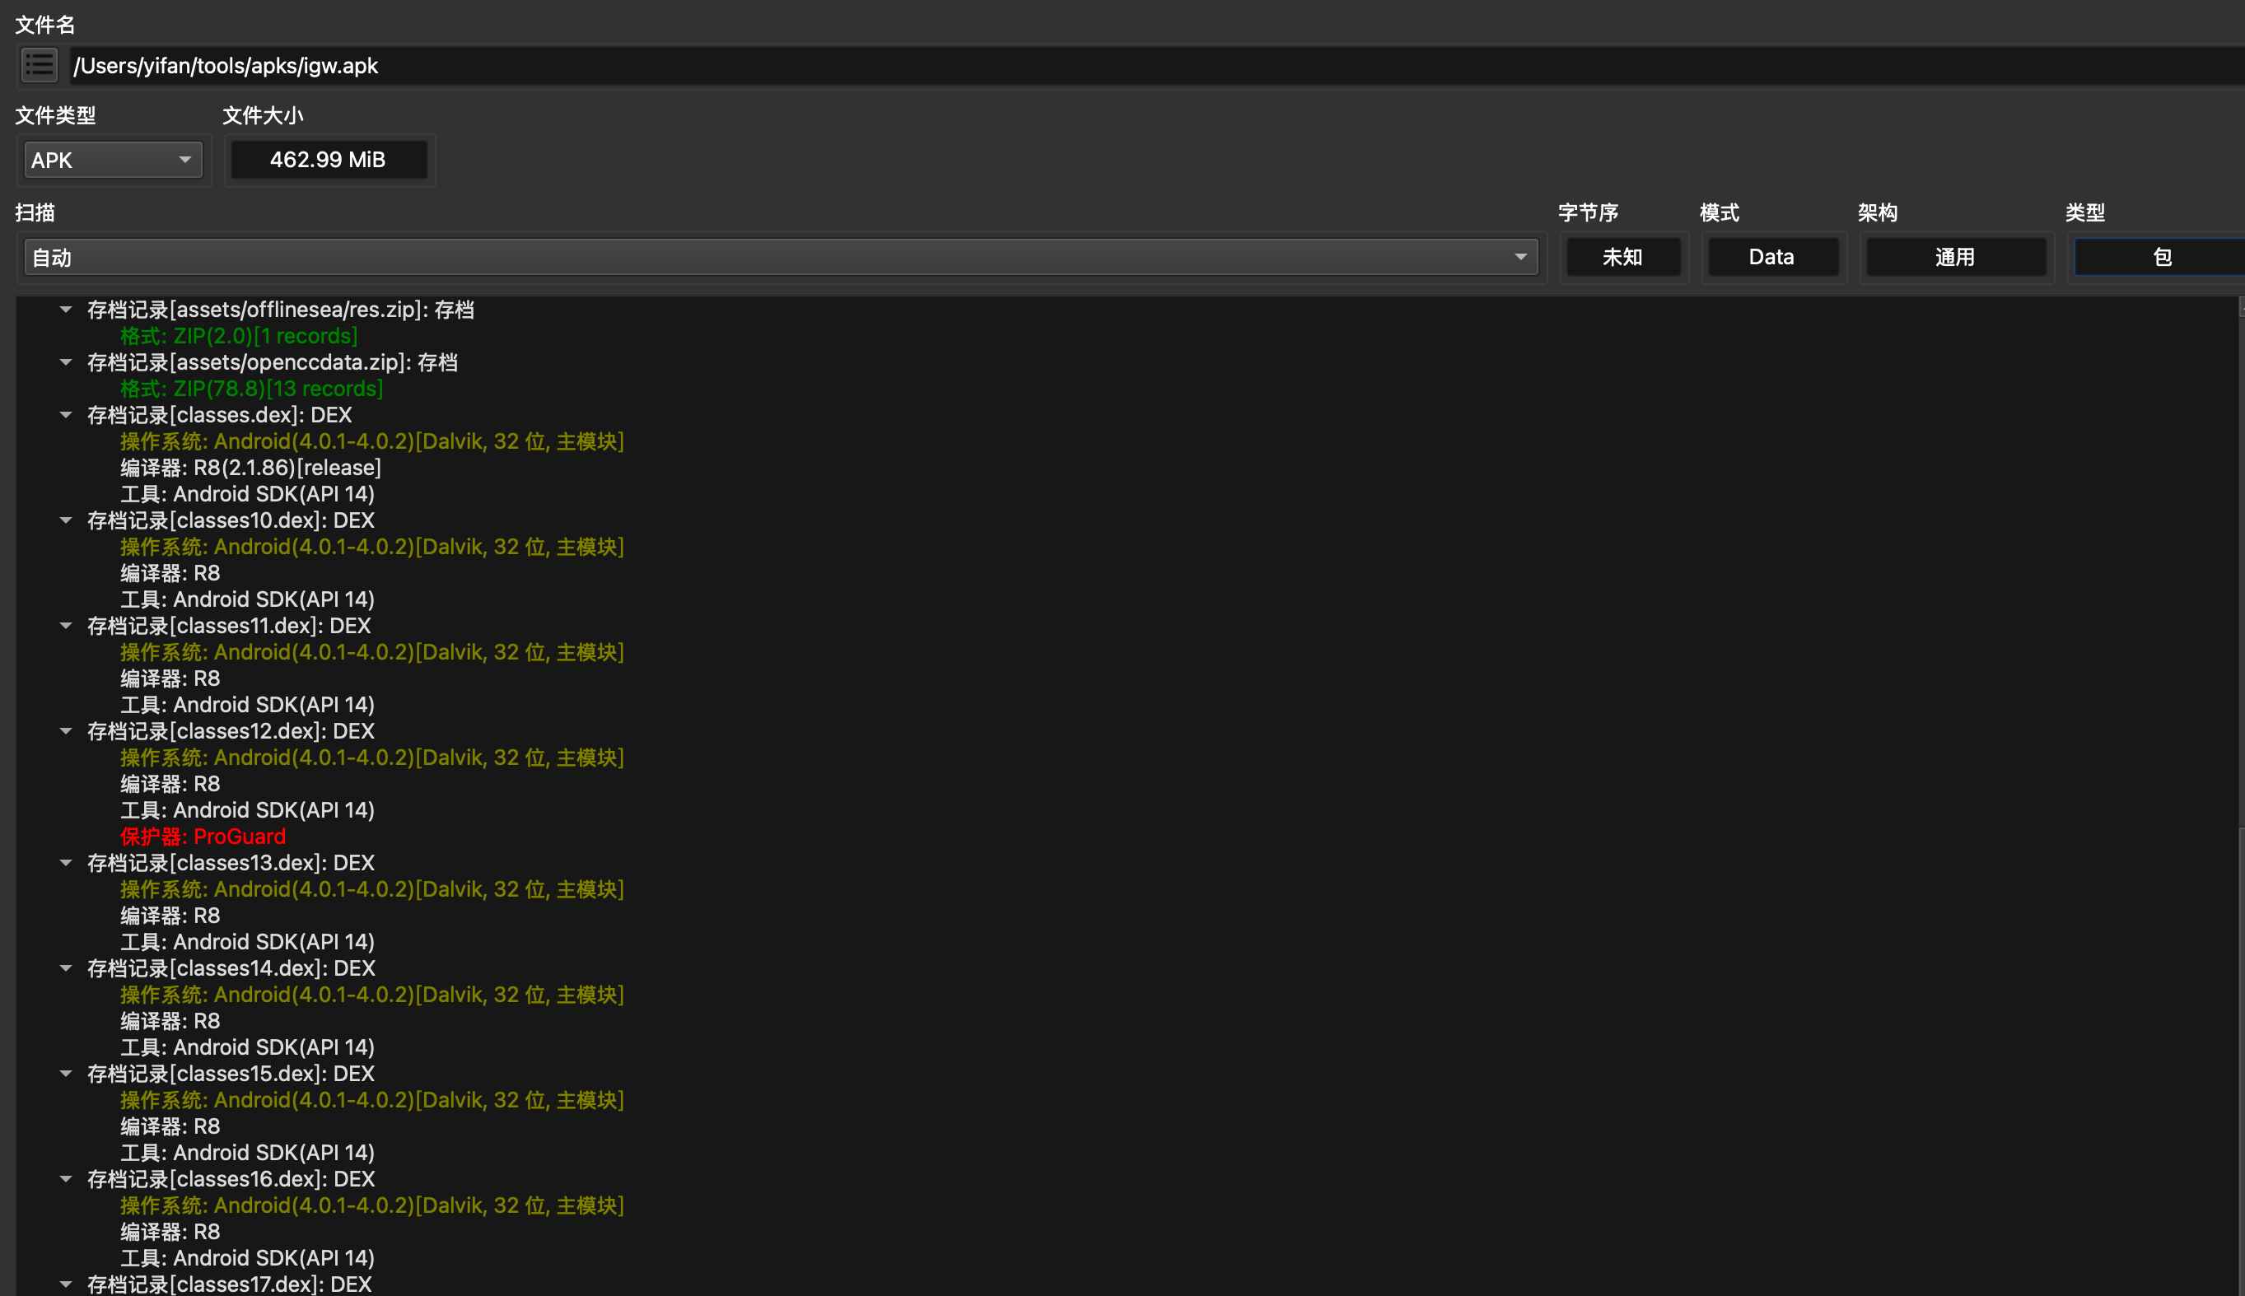Click the file path field igw.apk
2245x1296 pixels.
coord(1157,66)
